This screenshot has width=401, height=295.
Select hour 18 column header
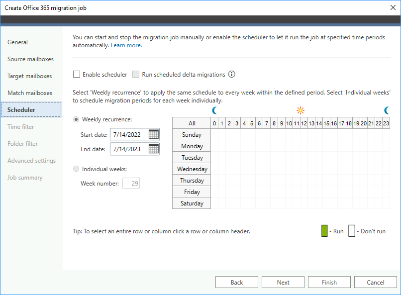349,123
